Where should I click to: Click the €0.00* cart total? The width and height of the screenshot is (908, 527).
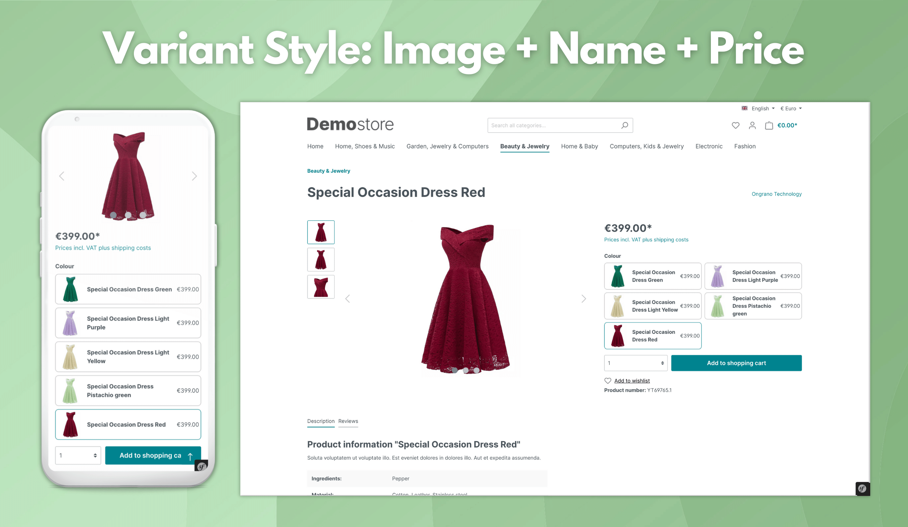point(787,125)
